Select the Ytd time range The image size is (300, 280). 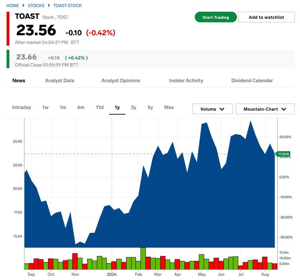pos(99,107)
